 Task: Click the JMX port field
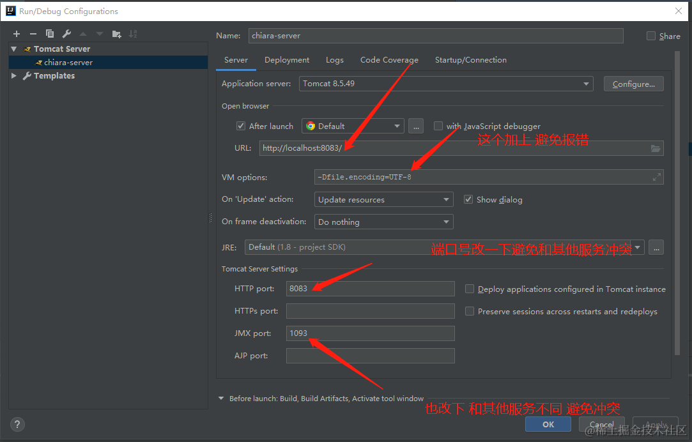(x=370, y=333)
